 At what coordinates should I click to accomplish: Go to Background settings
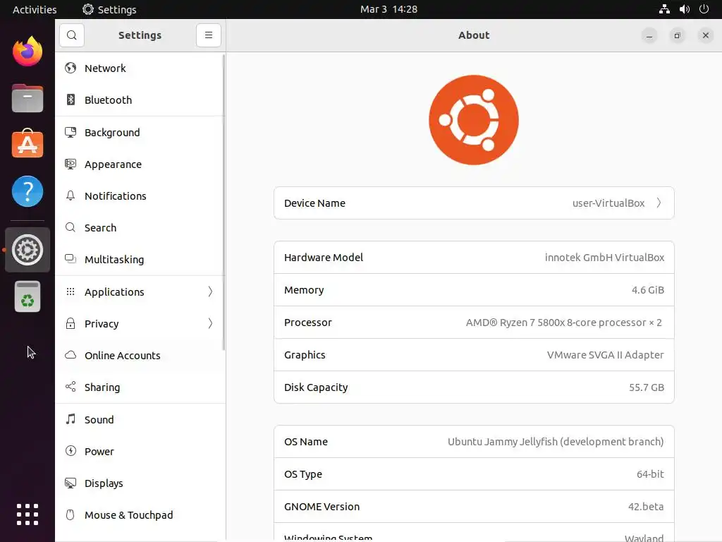click(140, 132)
